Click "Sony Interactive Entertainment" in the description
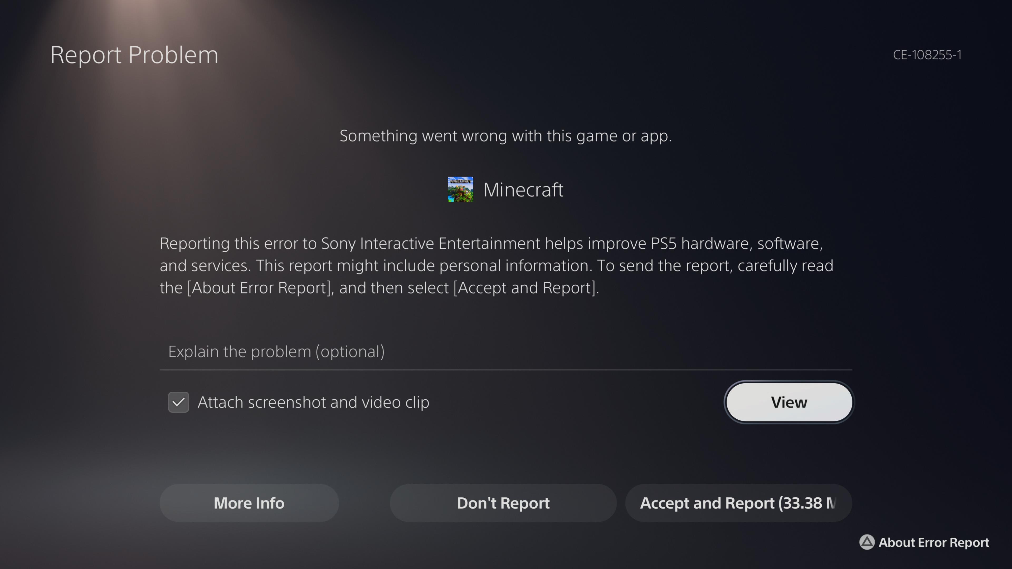The width and height of the screenshot is (1012, 569). (430, 243)
